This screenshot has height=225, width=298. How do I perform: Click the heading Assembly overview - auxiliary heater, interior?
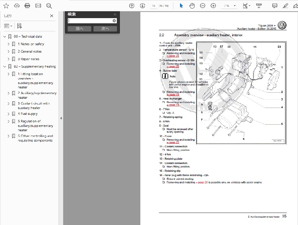point(208,35)
